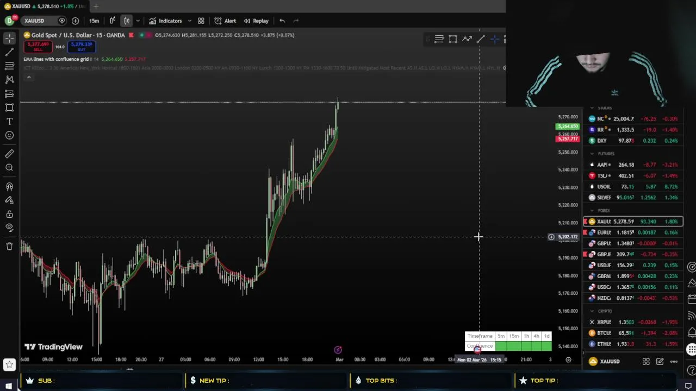This screenshot has width=696, height=391.
Task: Click the red 5,257.717 price label
Action: pos(567,139)
